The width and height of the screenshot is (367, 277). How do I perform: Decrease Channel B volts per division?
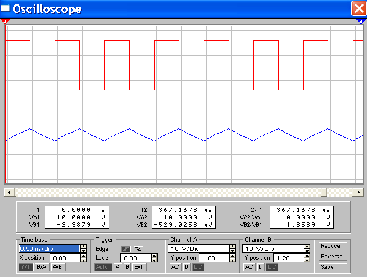pyautogui.click(x=307, y=250)
